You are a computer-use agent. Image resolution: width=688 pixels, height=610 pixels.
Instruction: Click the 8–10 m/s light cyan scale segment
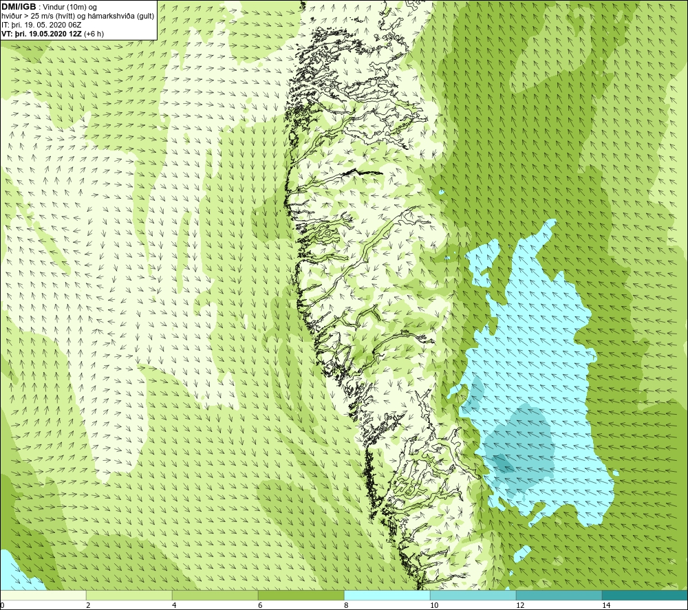387,595
